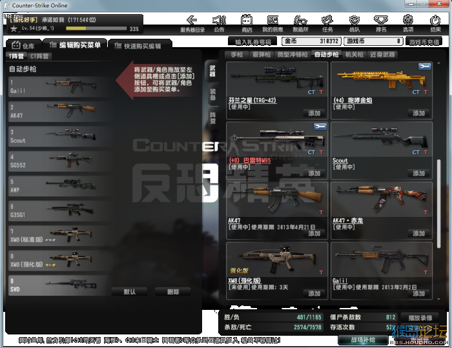Image resolution: width=452 pixels, height=348 pixels.
Task: Click the 胜/负 481/1165 record value
Action: [309, 317]
